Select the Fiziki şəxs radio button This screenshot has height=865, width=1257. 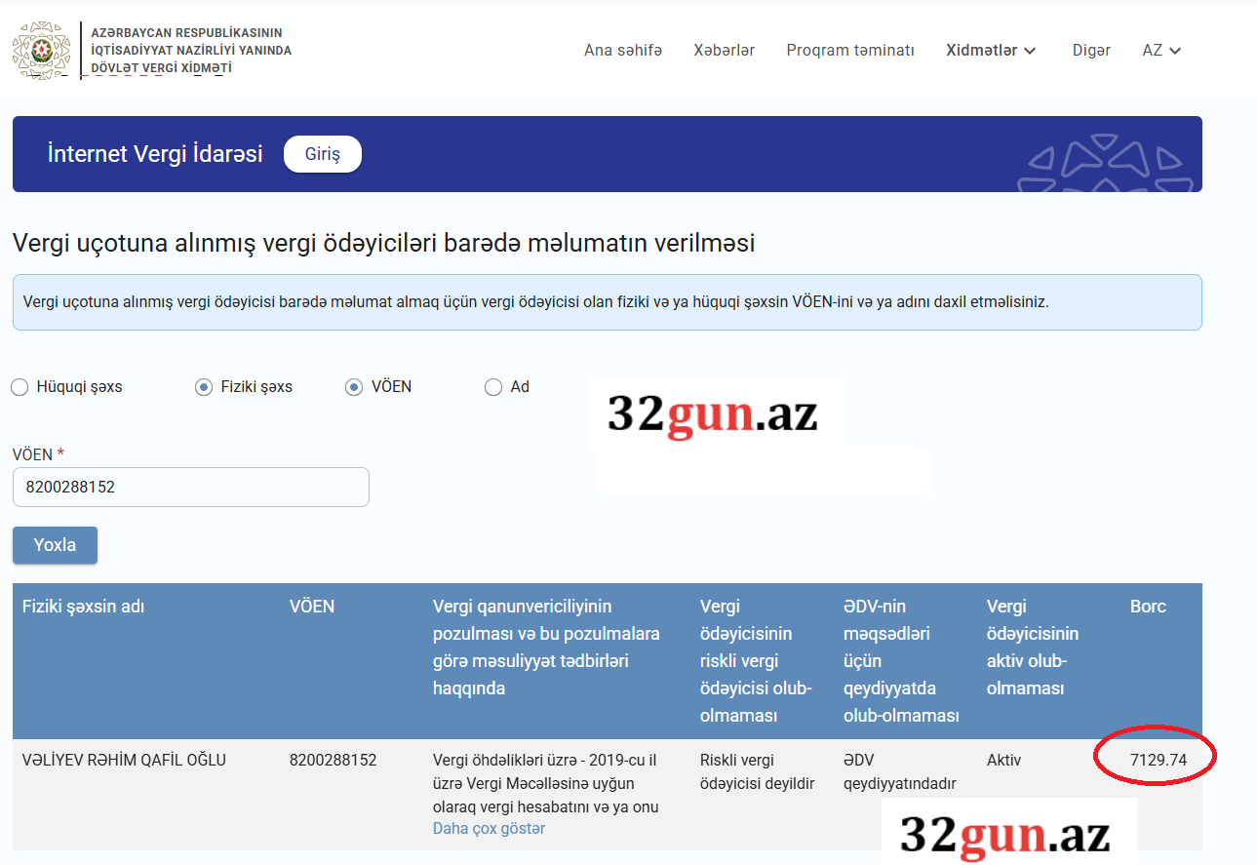click(x=204, y=387)
